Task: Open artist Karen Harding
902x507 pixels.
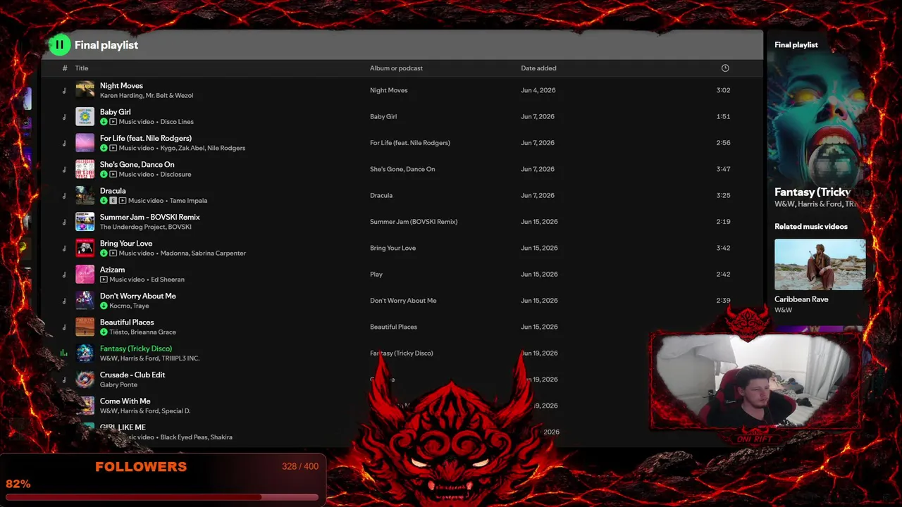Action: pos(121,96)
